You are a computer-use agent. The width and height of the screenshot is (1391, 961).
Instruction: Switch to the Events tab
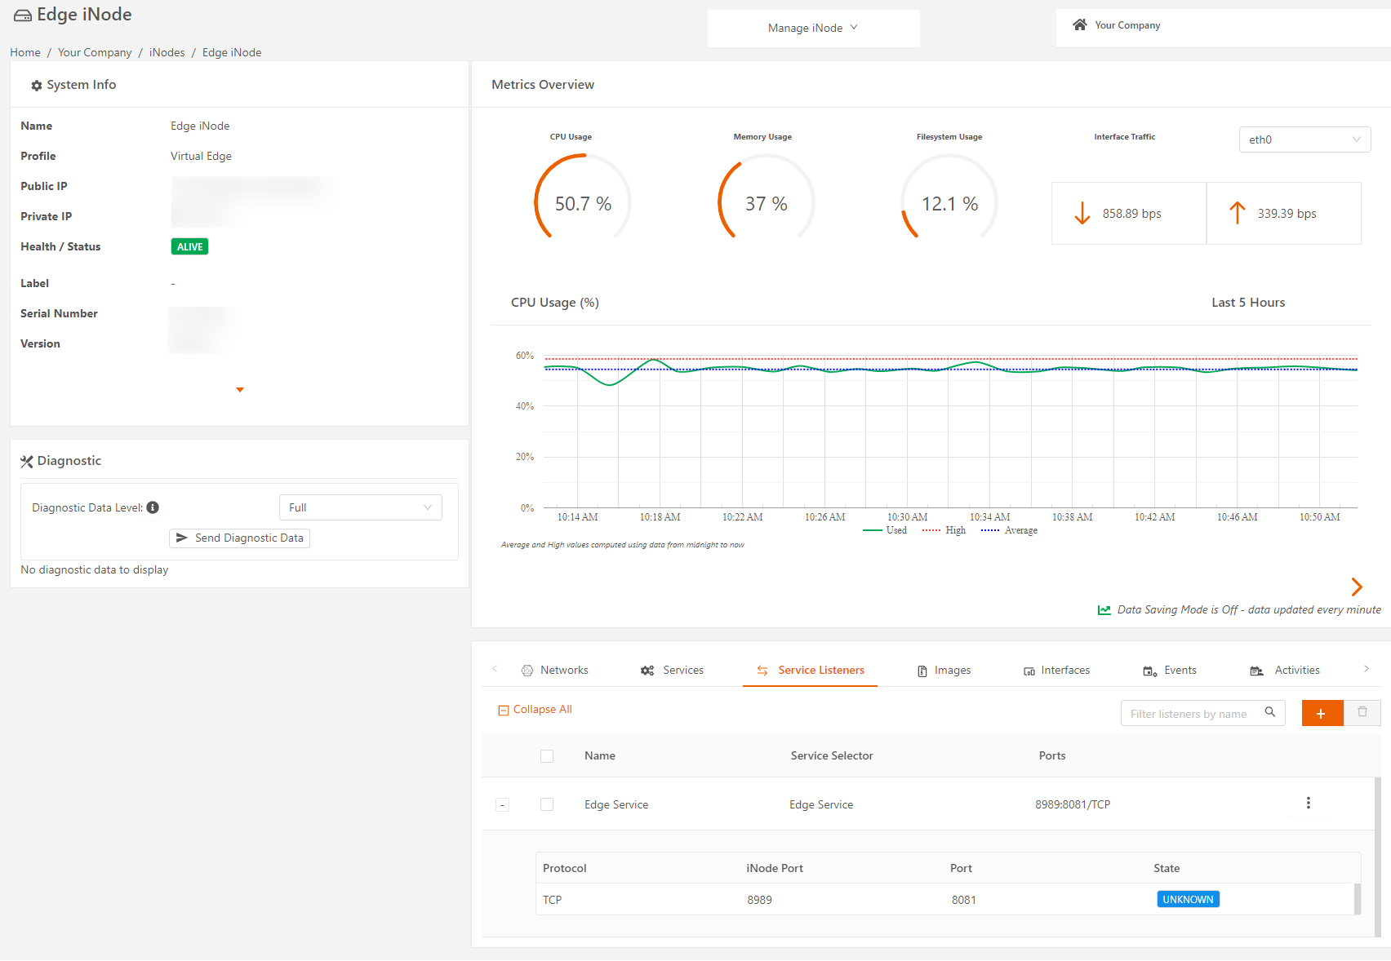coord(1170,671)
